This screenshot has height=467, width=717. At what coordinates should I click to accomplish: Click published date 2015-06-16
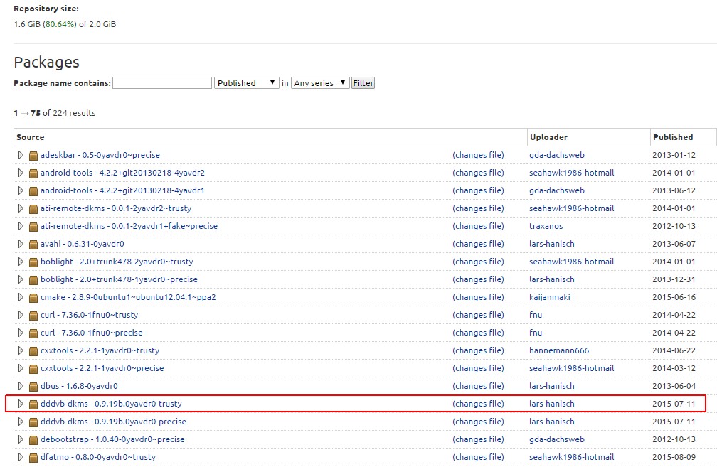click(x=674, y=297)
